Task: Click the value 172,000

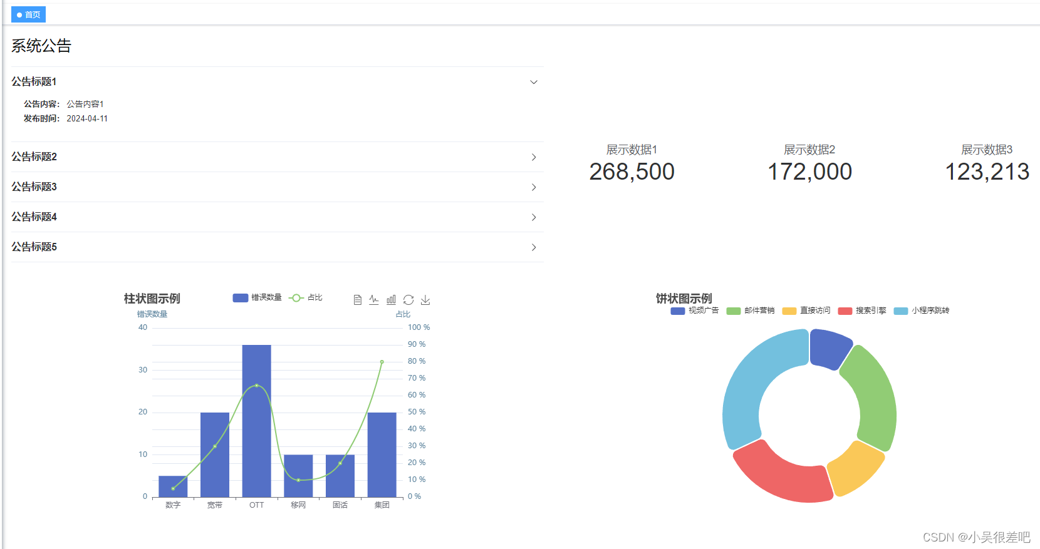Action: (809, 172)
